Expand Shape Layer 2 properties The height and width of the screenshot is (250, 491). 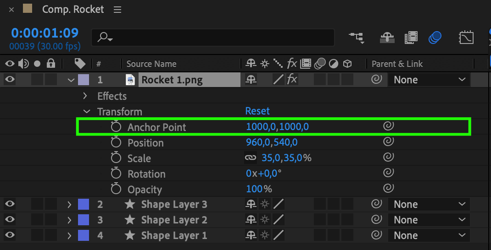(x=70, y=220)
